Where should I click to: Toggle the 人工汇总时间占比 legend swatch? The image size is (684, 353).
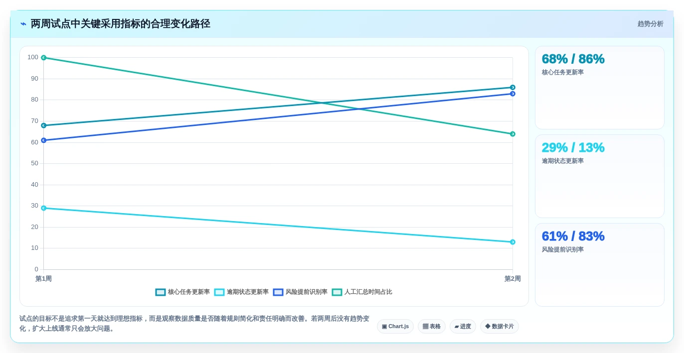click(x=337, y=292)
